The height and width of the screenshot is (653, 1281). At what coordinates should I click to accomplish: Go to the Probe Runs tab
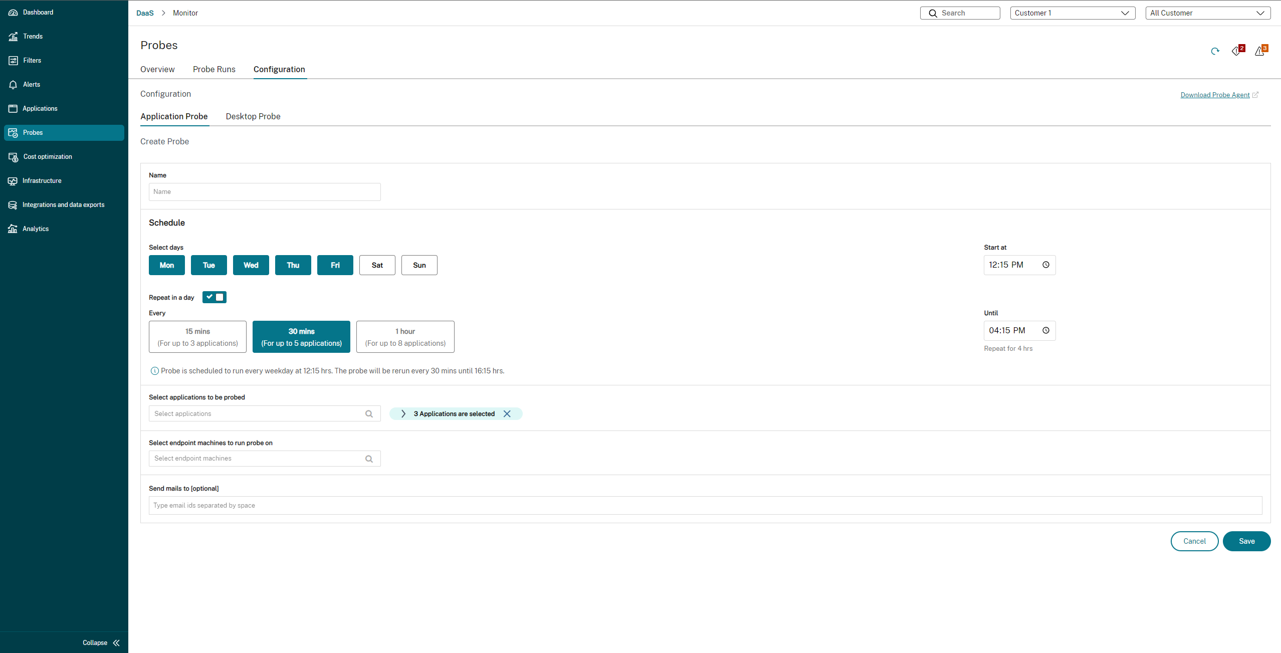coord(214,69)
